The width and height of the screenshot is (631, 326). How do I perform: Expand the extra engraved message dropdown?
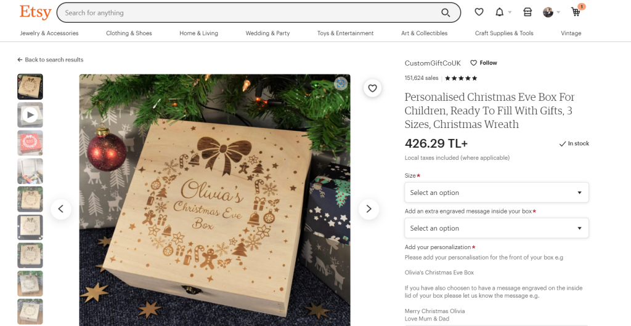(496, 228)
